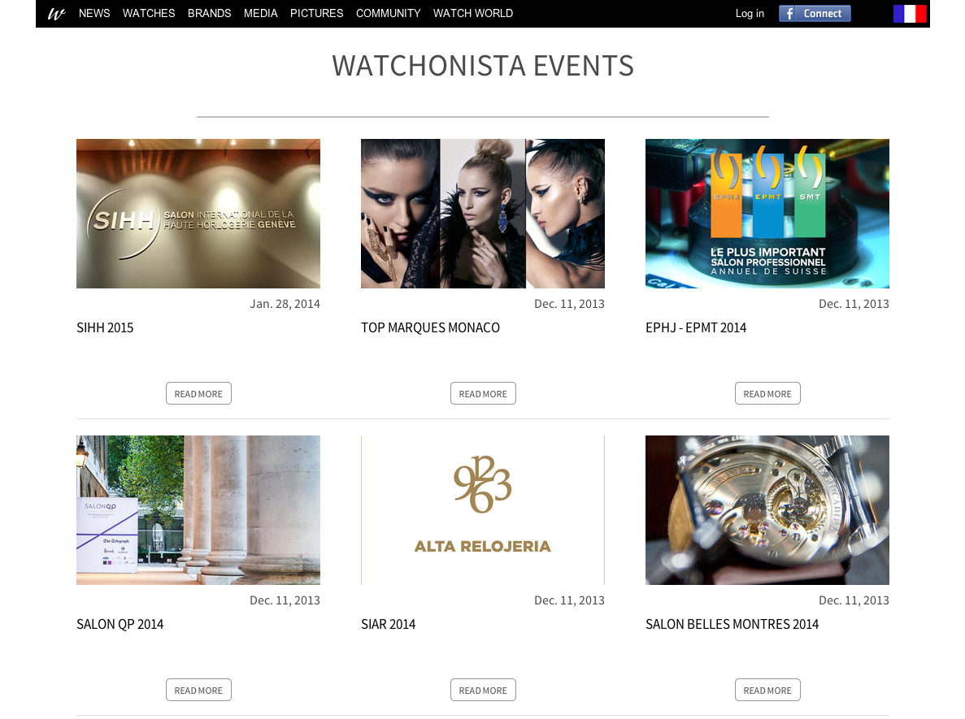Click the Watchonista W logo icon
The image size is (965, 719).
pos(56,14)
